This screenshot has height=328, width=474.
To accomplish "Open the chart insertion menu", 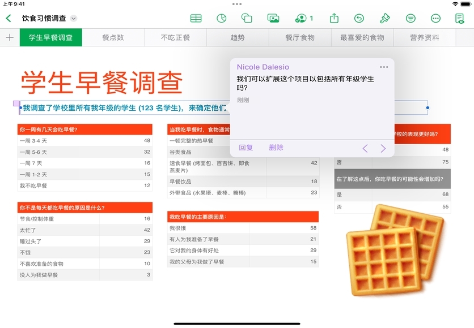I will 222,18.
